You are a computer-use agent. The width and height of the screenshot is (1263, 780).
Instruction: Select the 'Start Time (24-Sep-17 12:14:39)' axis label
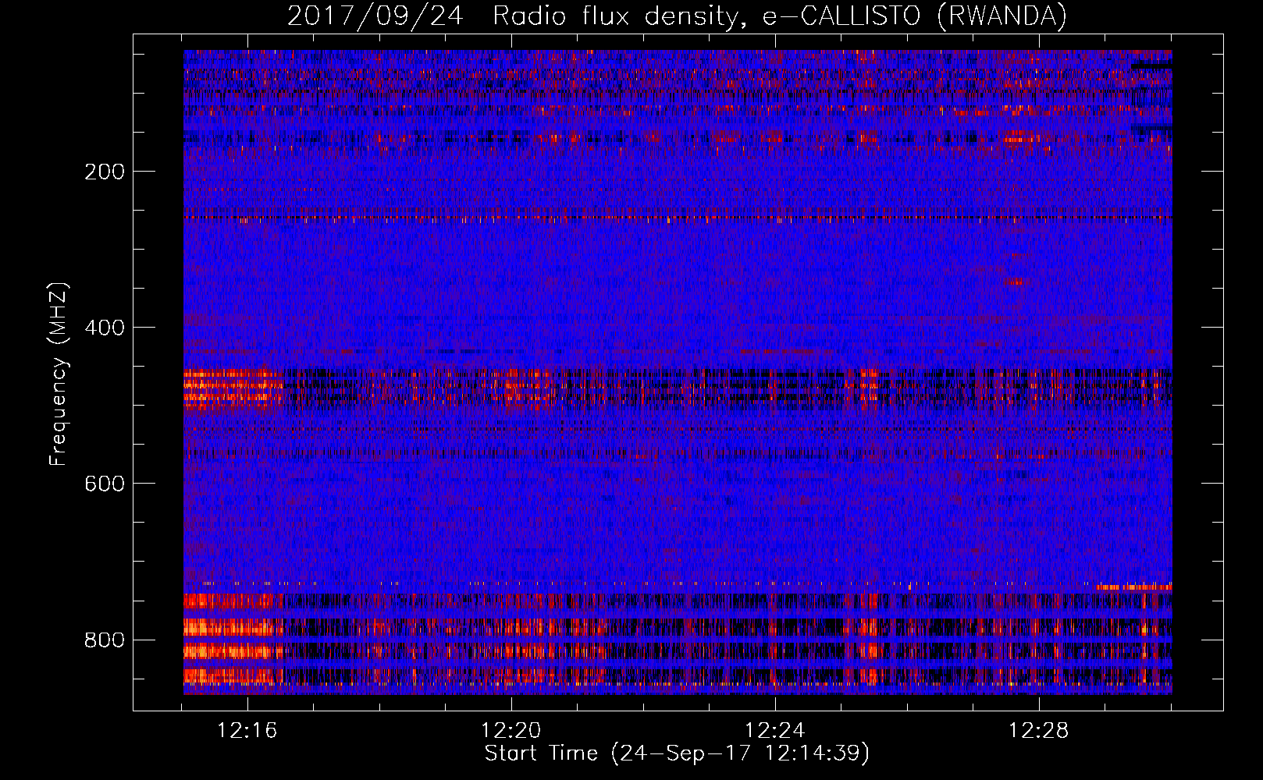(x=677, y=753)
